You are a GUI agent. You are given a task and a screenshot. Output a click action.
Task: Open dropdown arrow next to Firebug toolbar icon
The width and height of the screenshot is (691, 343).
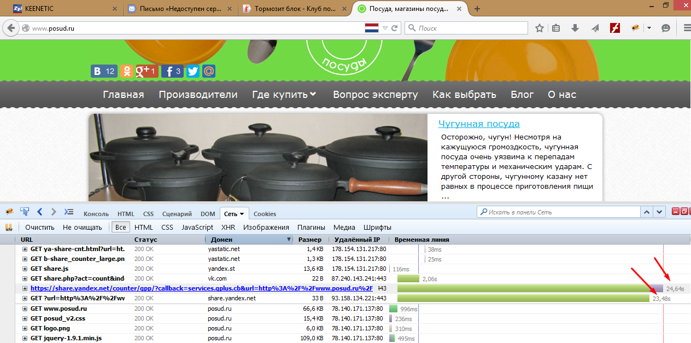(649, 28)
